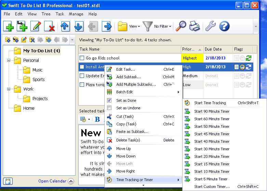Open the No Filter dropdown
The width and height of the screenshot is (267, 191).
[162, 26]
